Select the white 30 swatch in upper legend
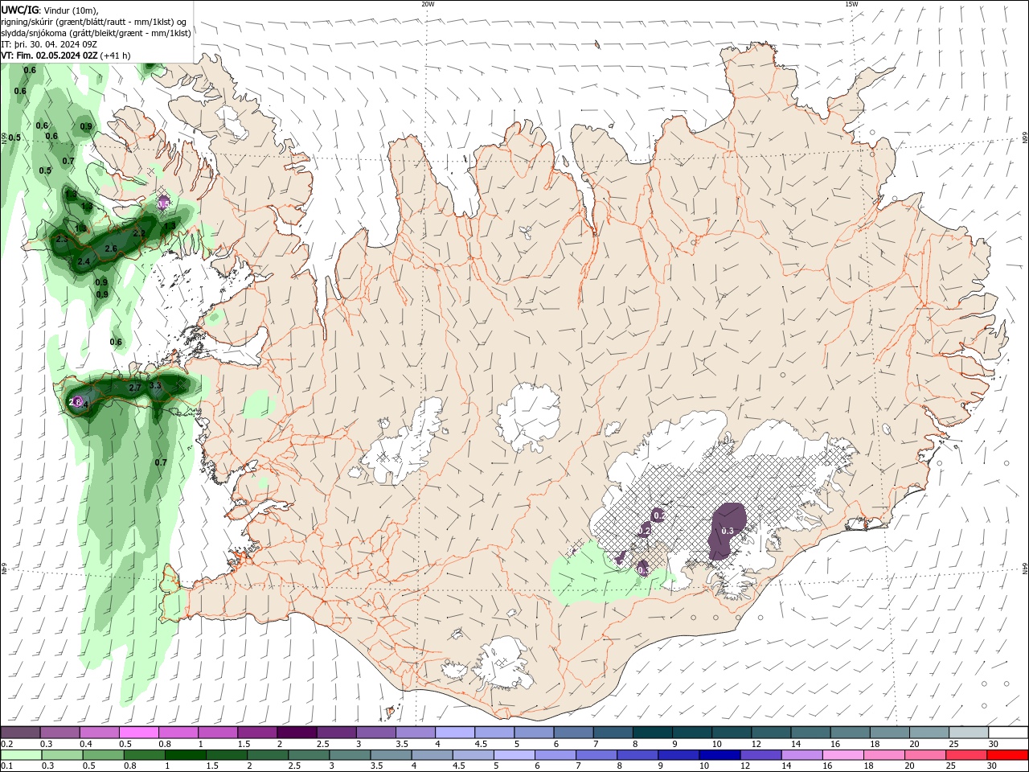Viewport: 1029px width, 772px height. pos(1008,733)
